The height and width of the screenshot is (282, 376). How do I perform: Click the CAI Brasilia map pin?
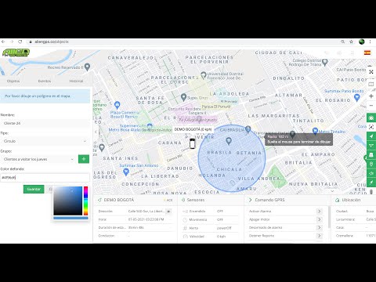(x=248, y=129)
